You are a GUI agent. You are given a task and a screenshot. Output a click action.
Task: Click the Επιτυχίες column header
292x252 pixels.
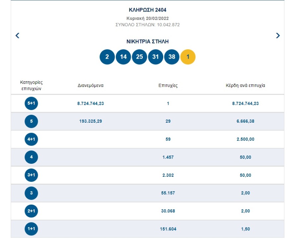point(168,86)
